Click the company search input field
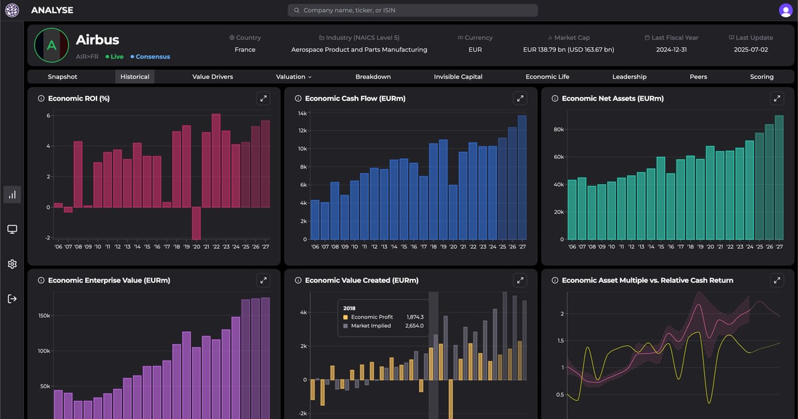This screenshot has height=419, width=798. click(x=412, y=11)
